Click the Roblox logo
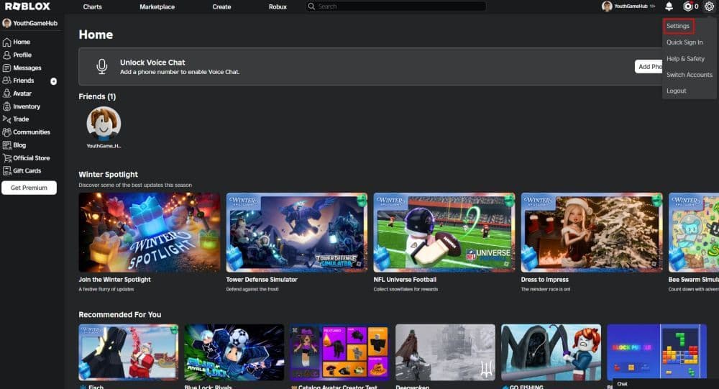 coord(27,6)
